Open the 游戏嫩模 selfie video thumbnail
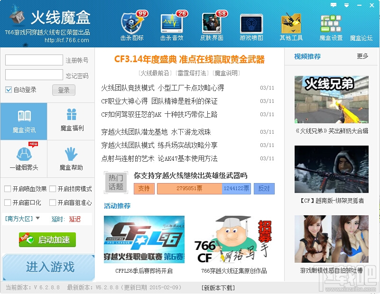The height and width of the screenshot is (294, 380). pyautogui.click(x=331, y=239)
